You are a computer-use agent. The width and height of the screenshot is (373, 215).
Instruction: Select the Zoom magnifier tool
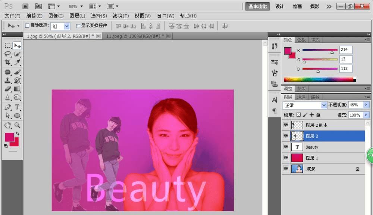pyautogui.click(x=17, y=125)
